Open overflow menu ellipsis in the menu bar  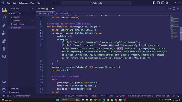44,3
